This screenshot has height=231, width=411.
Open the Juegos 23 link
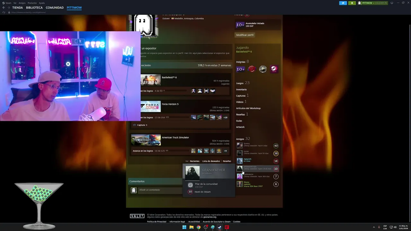click(243, 83)
